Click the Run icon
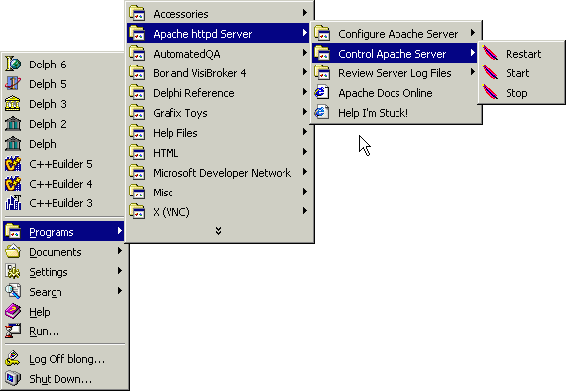Image resolution: width=566 pixels, height=391 pixels. [x=13, y=331]
